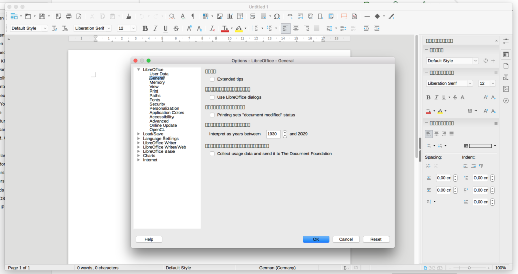Enable the Extended tips checkbox
This screenshot has height=274, width=518.
(212, 79)
